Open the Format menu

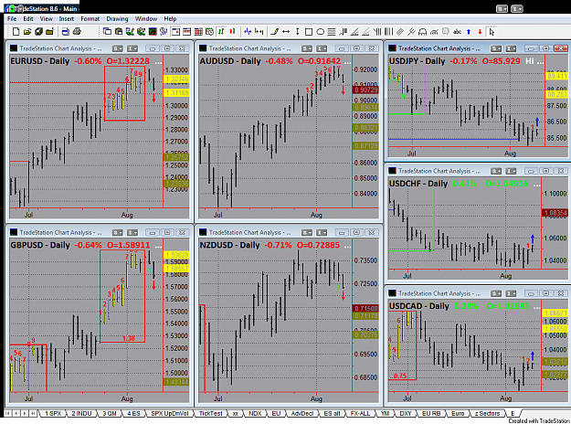(90, 19)
